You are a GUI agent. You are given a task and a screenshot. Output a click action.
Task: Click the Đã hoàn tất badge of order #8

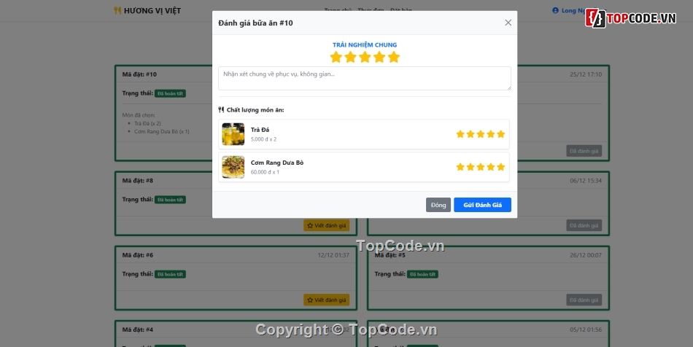(x=170, y=200)
